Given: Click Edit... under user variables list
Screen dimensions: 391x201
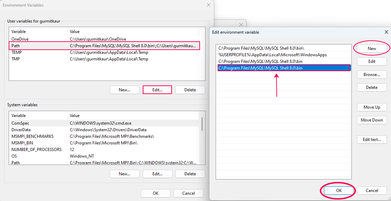Looking at the screenshot, I should pos(157,90).
